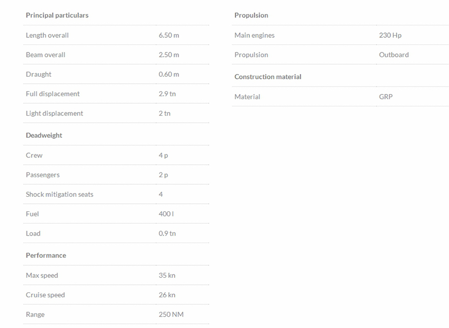
Task: Select the Cruise speed label
Action: (45, 294)
